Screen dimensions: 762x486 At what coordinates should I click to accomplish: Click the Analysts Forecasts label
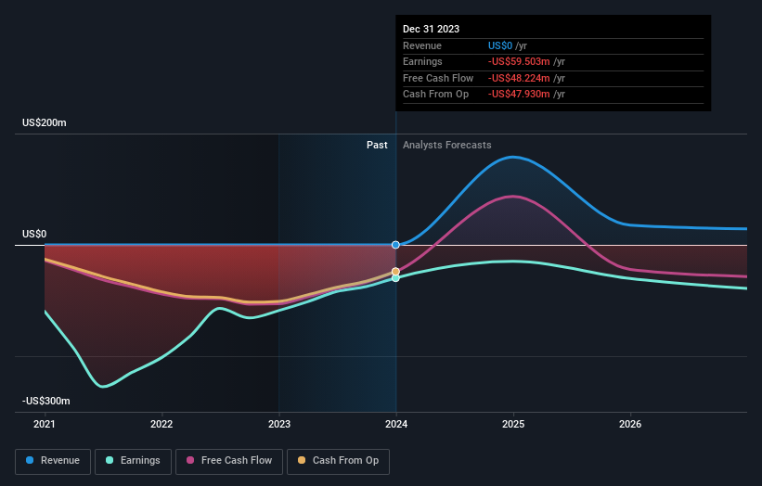click(447, 145)
